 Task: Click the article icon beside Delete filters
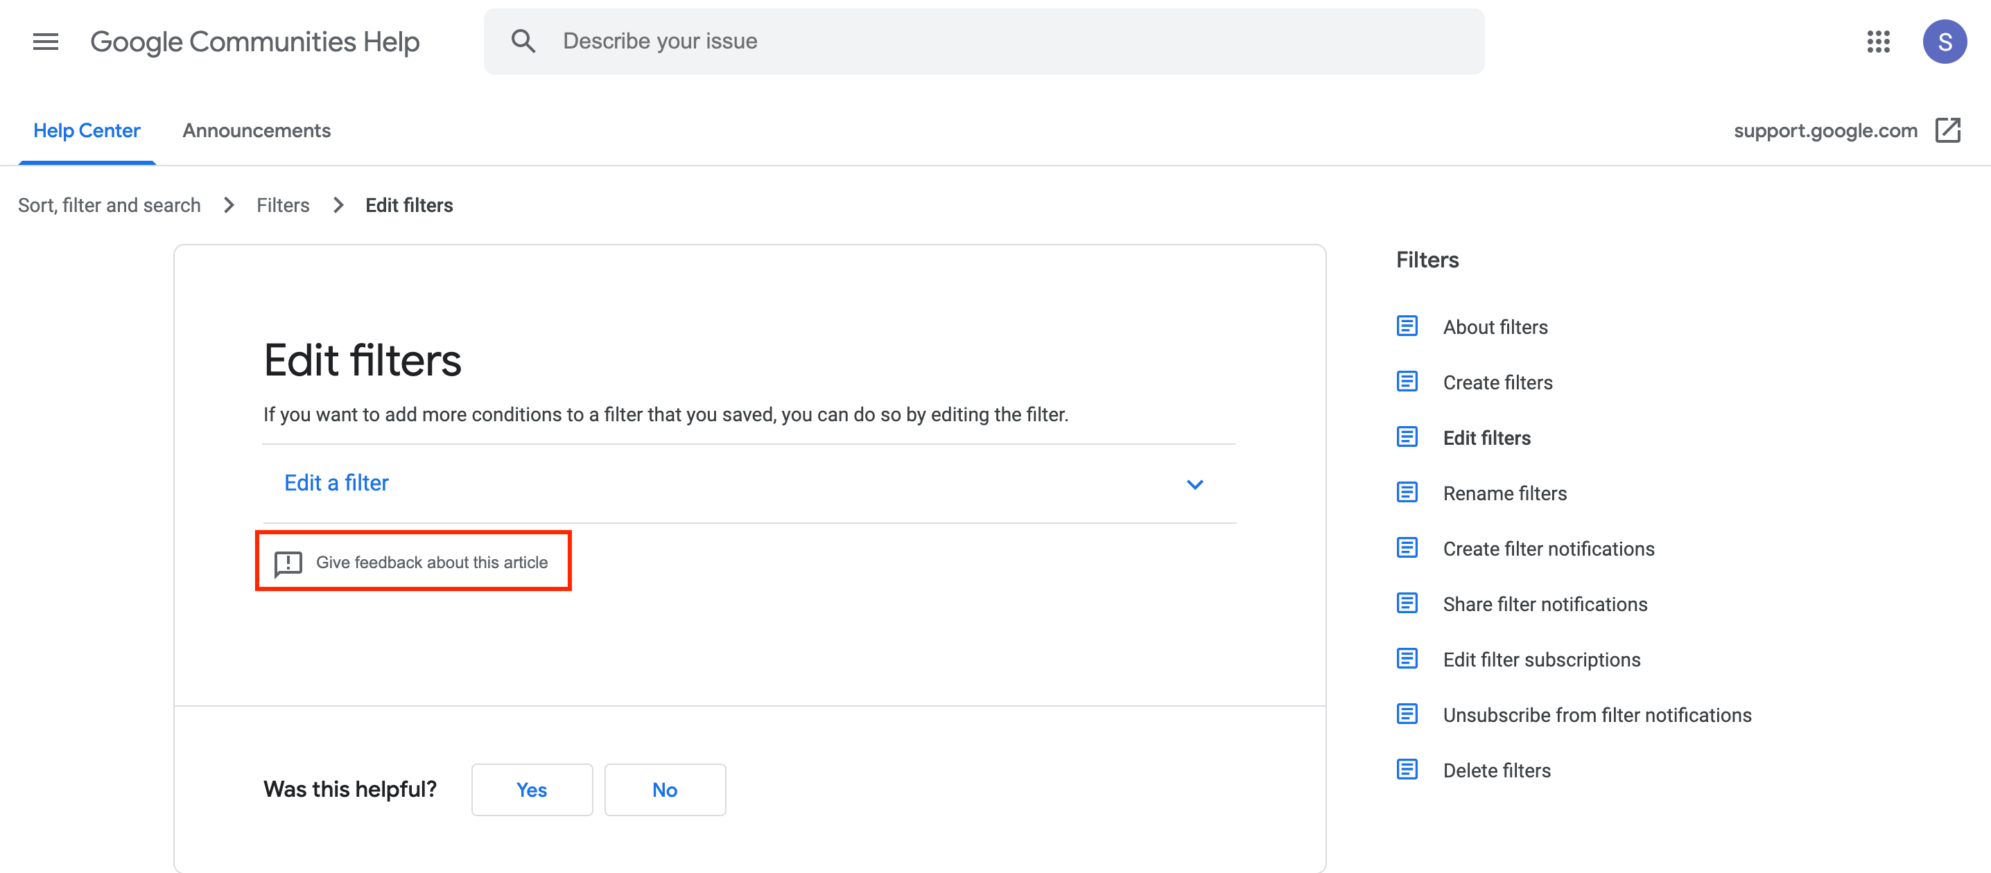tap(1407, 770)
